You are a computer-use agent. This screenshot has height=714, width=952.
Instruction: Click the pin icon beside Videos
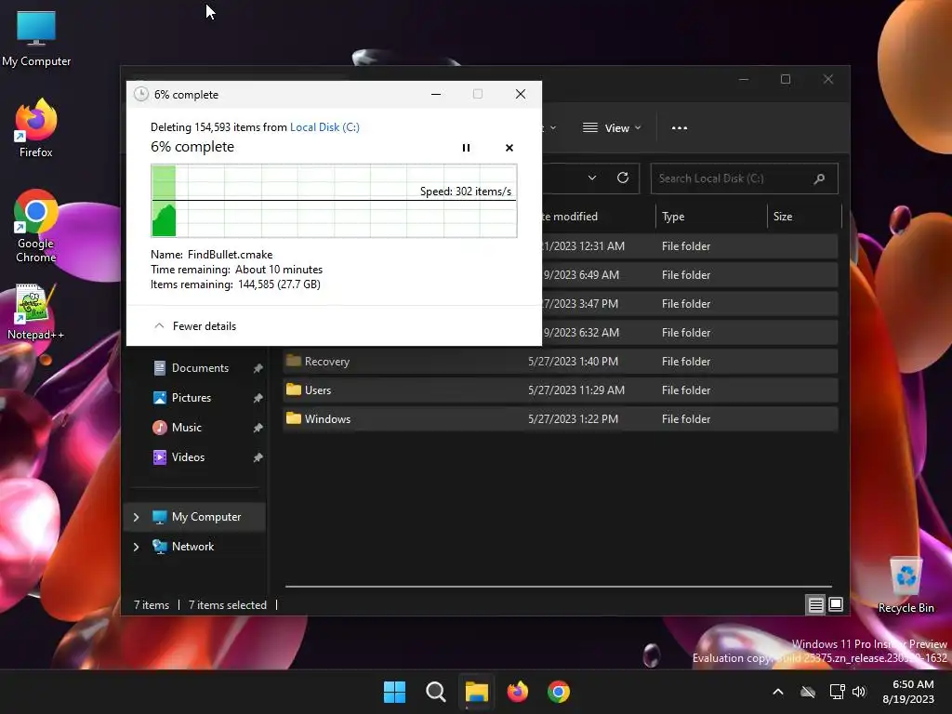(x=258, y=457)
